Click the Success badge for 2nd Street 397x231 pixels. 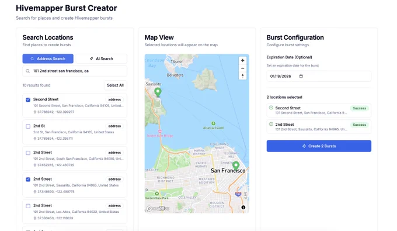coord(359,125)
